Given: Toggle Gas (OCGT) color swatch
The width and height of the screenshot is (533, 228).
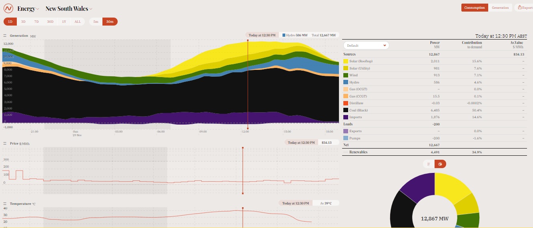Looking at the screenshot, I should coord(346,89).
